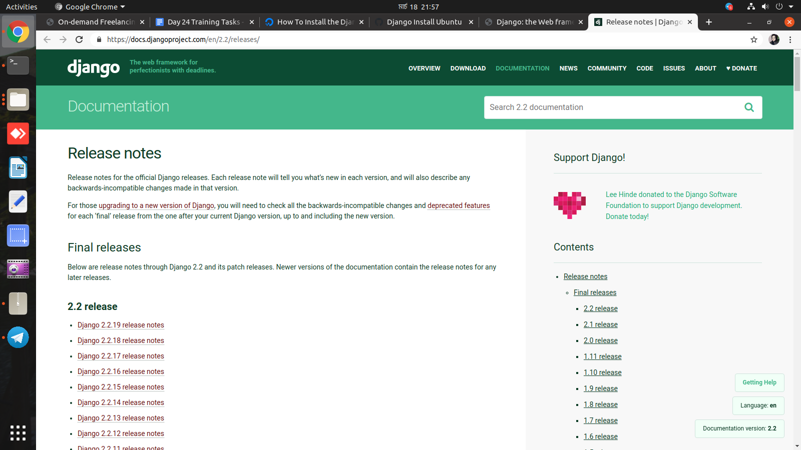Open a new browser tab
801x450 pixels.
click(709, 22)
